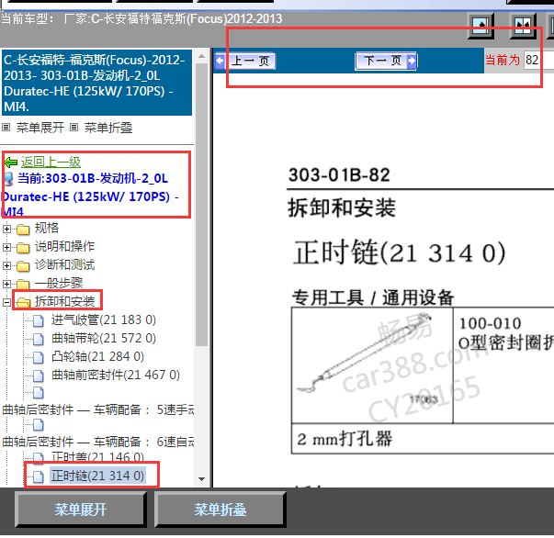Open 正时盖(21 146 0) document

[97, 457]
